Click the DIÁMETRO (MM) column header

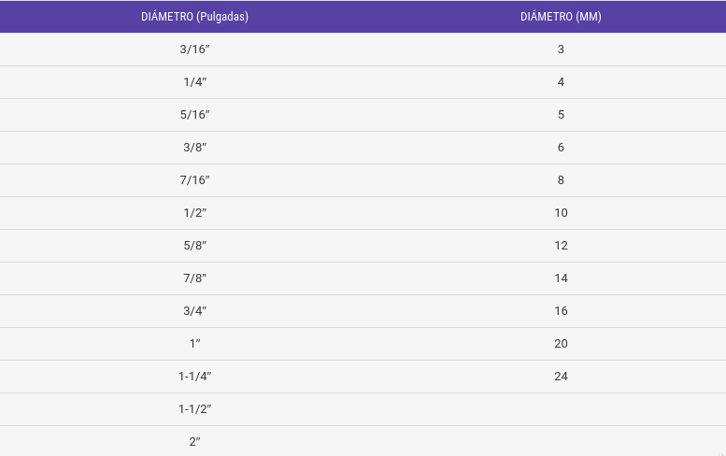(x=561, y=17)
